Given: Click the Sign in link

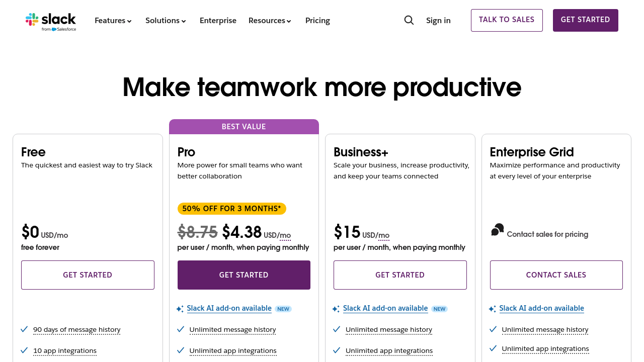Looking at the screenshot, I should pos(438,21).
